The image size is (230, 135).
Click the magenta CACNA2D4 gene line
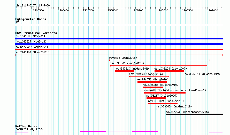pyautogui.click(x=119, y=132)
